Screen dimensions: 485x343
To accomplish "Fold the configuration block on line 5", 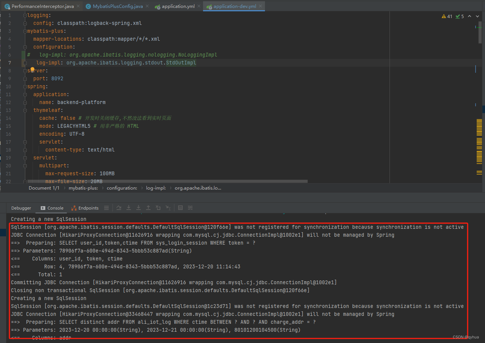I will [25, 47].
